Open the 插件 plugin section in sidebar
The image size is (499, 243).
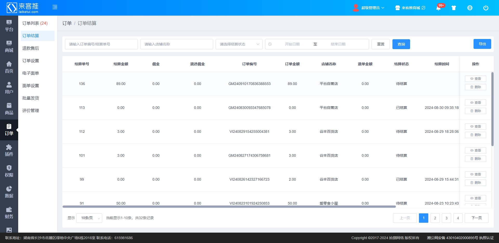coord(9,151)
